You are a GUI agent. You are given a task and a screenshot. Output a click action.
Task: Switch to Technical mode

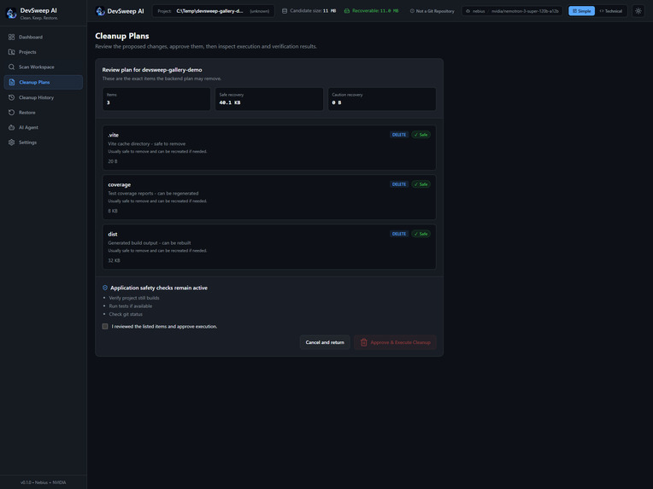pyautogui.click(x=610, y=11)
